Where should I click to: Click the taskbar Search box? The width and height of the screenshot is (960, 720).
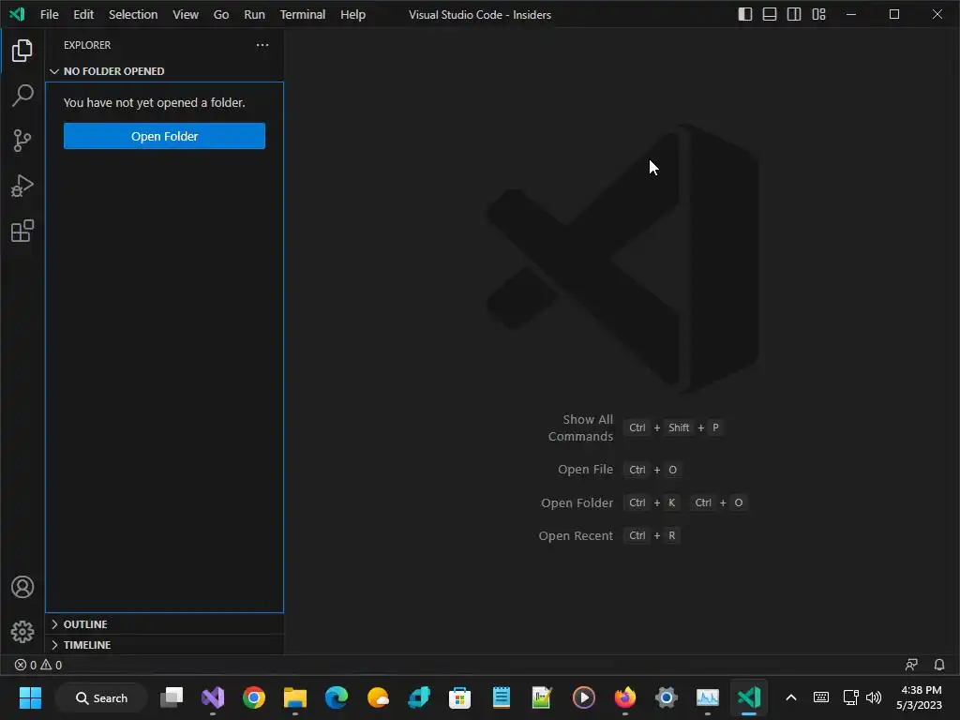pos(101,697)
